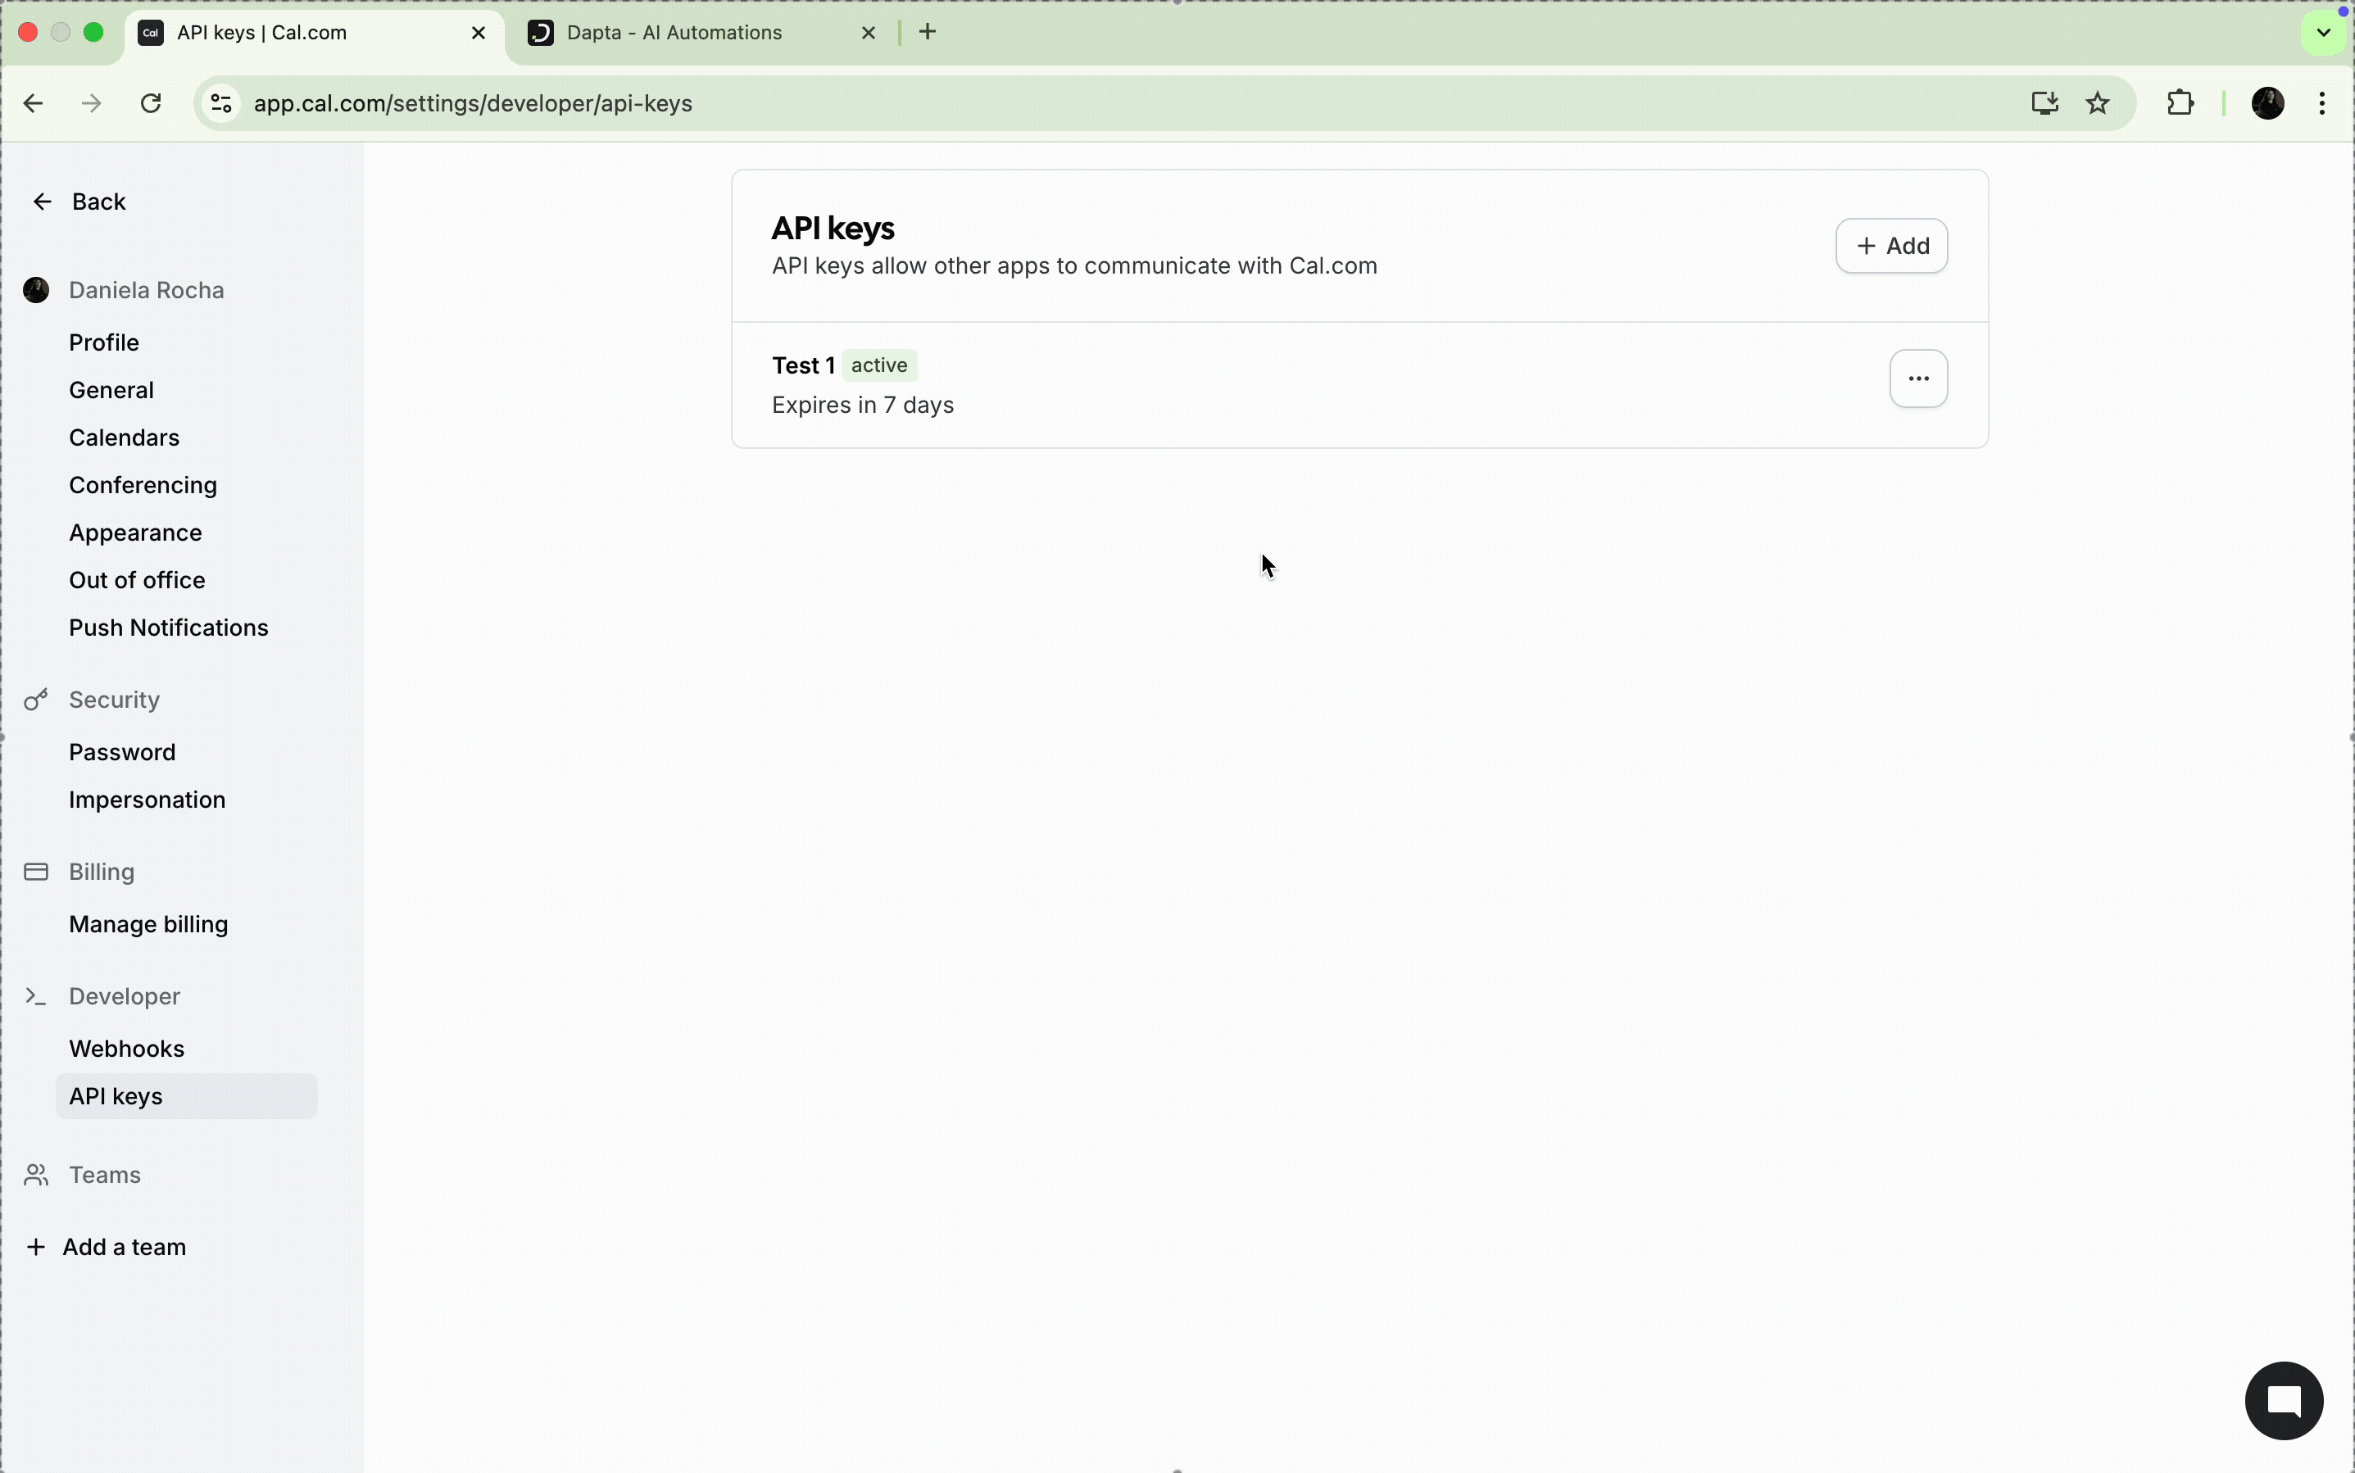The image size is (2355, 1473).
Task: Expand the tab search chevron
Action: click(x=2323, y=33)
